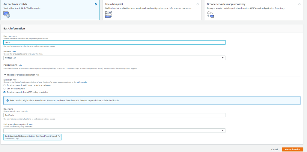Choose Create a new role with basic Lambda permissions
Viewport: 307px width, 152px height.
pos(4,85)
